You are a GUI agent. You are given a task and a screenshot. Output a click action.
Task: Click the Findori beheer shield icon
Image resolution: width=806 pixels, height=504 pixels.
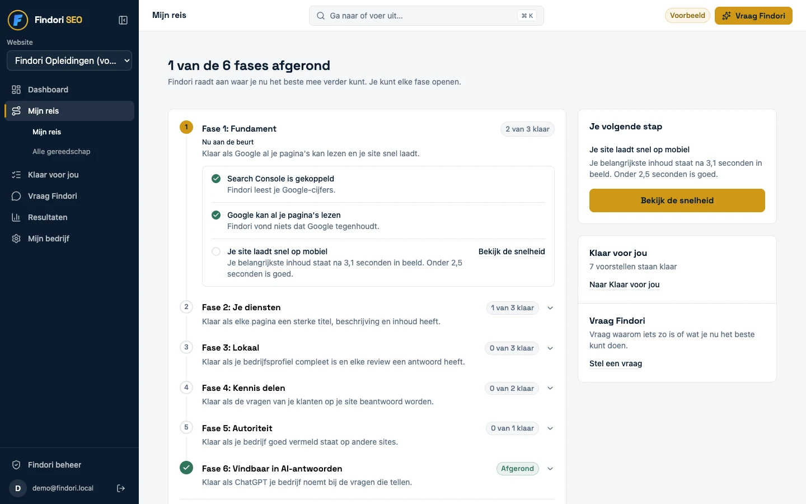16,465
